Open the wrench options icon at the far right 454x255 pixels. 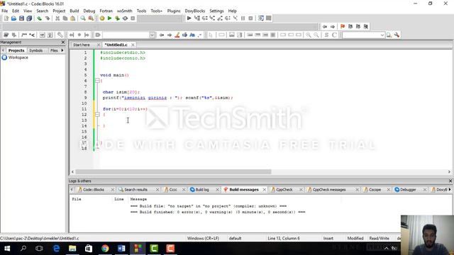pos(397,35)
